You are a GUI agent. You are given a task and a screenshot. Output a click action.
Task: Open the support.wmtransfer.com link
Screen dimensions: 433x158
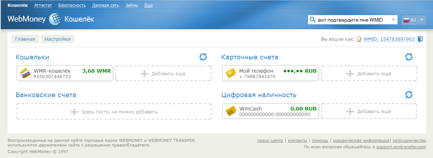(x=401, y=147)
